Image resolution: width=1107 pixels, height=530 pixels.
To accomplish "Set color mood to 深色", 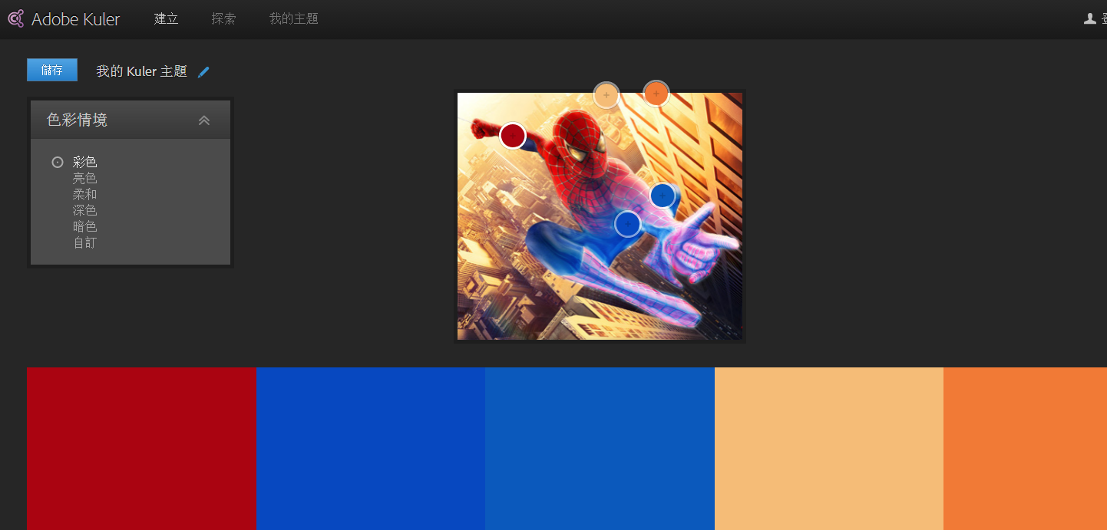I will [84, 210].
